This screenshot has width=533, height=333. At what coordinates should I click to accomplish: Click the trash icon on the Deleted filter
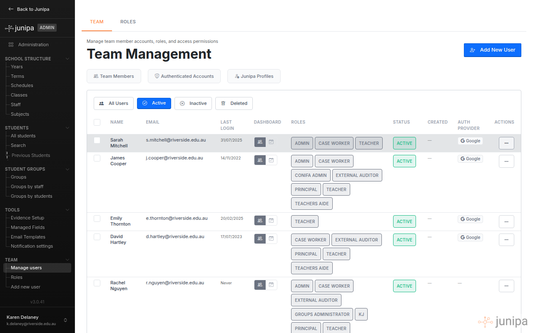tap(224, 103)
